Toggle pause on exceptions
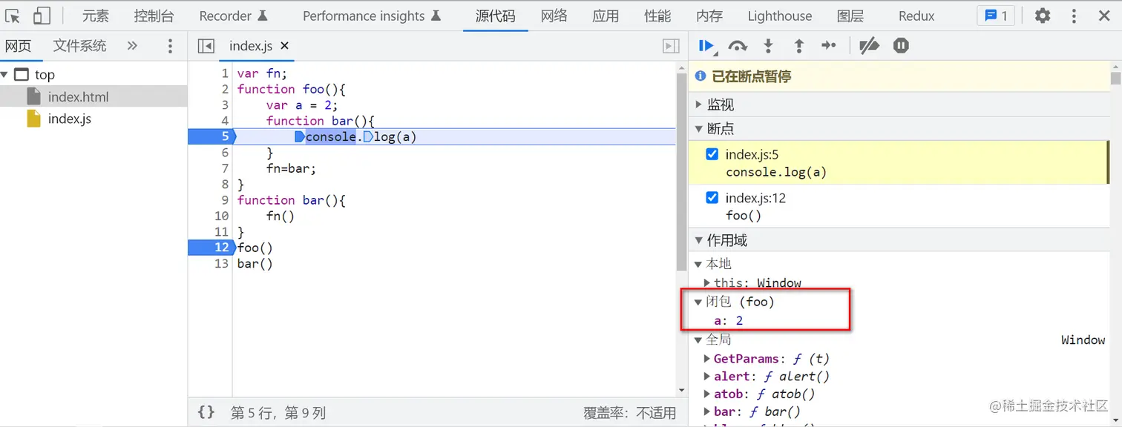The image size is (1122, 427). click(x=901, y=46)
